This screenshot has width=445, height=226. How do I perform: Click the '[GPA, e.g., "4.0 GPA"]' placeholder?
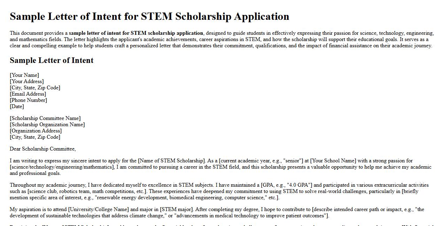pyautogui.click(x=286, y=185)
